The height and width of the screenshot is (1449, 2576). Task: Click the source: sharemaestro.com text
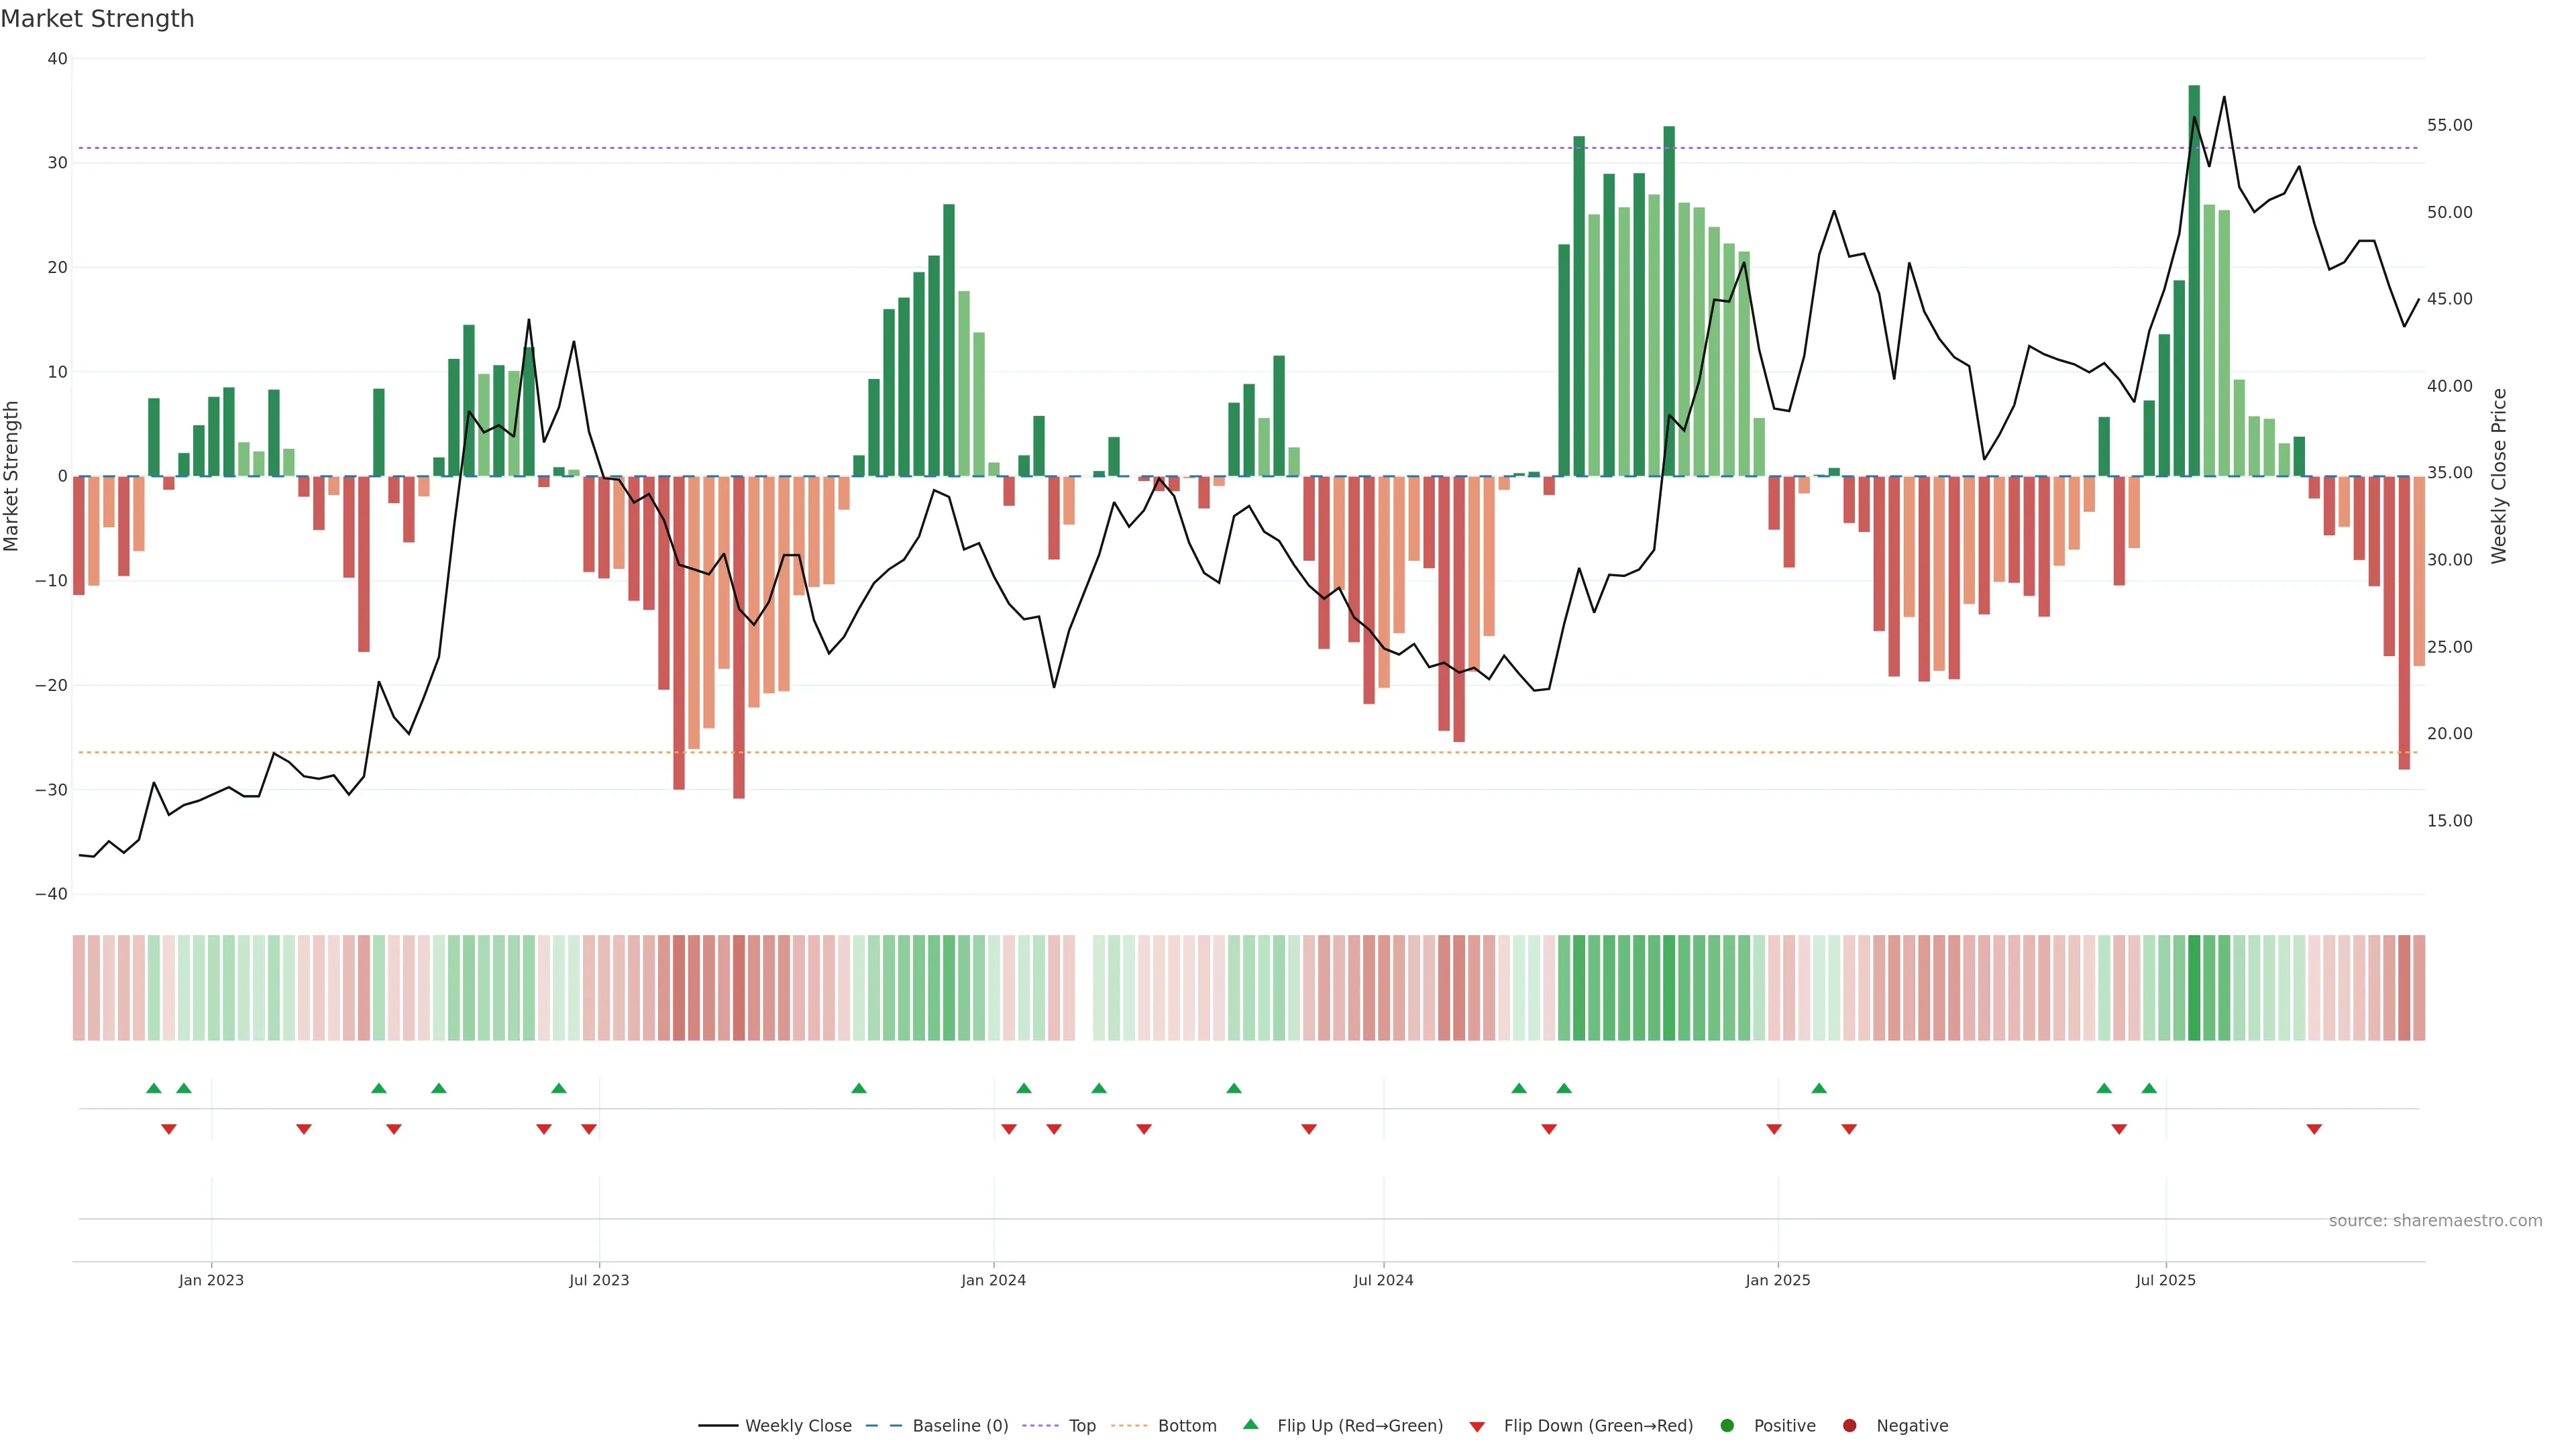pos(2435,1220)
